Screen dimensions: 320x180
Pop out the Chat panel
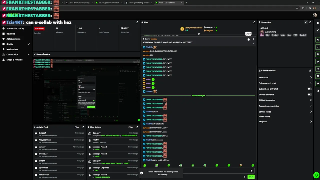[254, 22]
